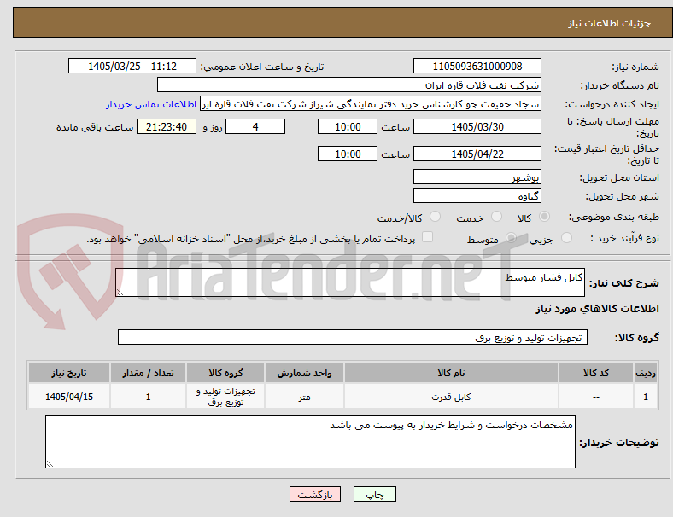The height and width of the screenshot is (517, 673).
Task: Click the goods group field تجهیزات تولید و توزیع برق
Action: (x=353, y=337)
